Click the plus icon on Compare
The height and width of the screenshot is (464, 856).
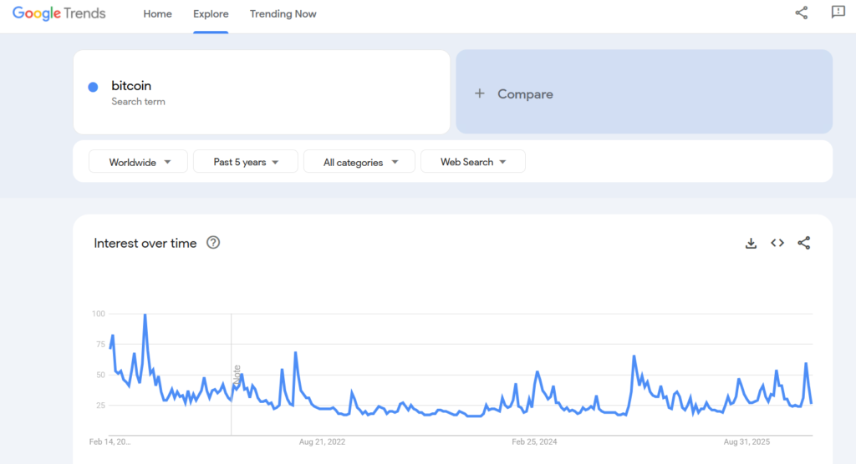[x=480, y=93]
